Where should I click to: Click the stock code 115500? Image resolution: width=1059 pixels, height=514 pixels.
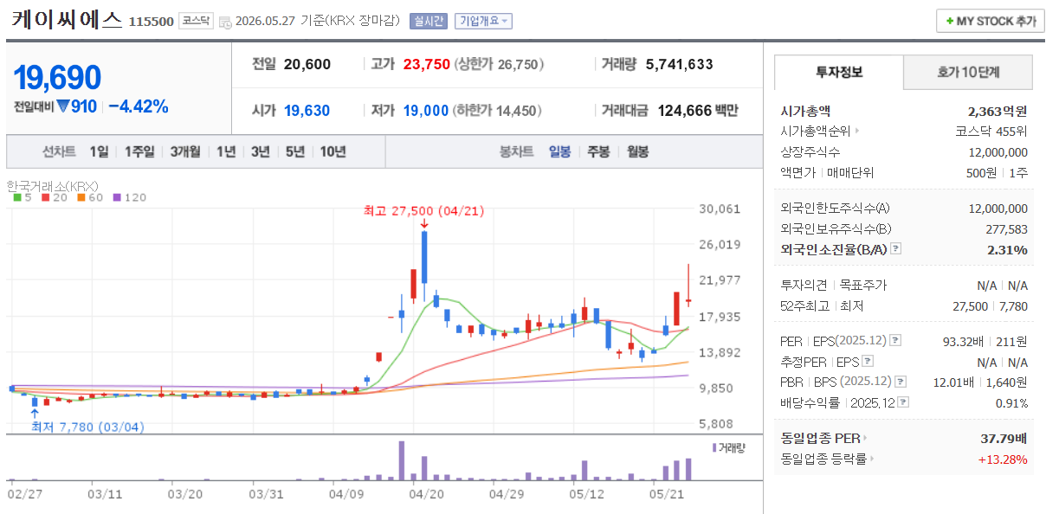tap(151, 22)
